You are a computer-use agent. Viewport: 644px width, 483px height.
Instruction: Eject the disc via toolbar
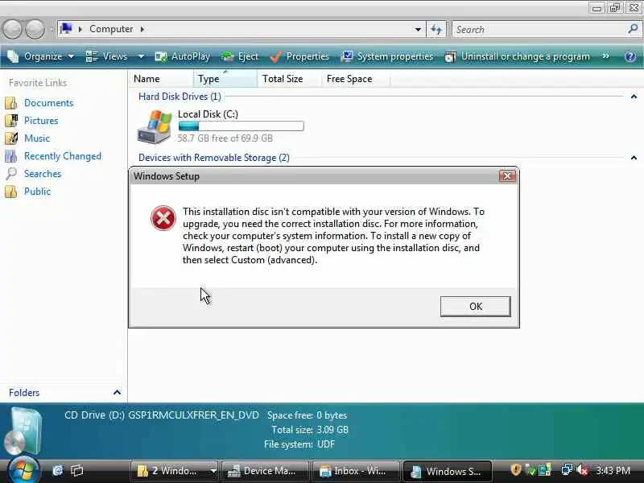click(240, 56)
